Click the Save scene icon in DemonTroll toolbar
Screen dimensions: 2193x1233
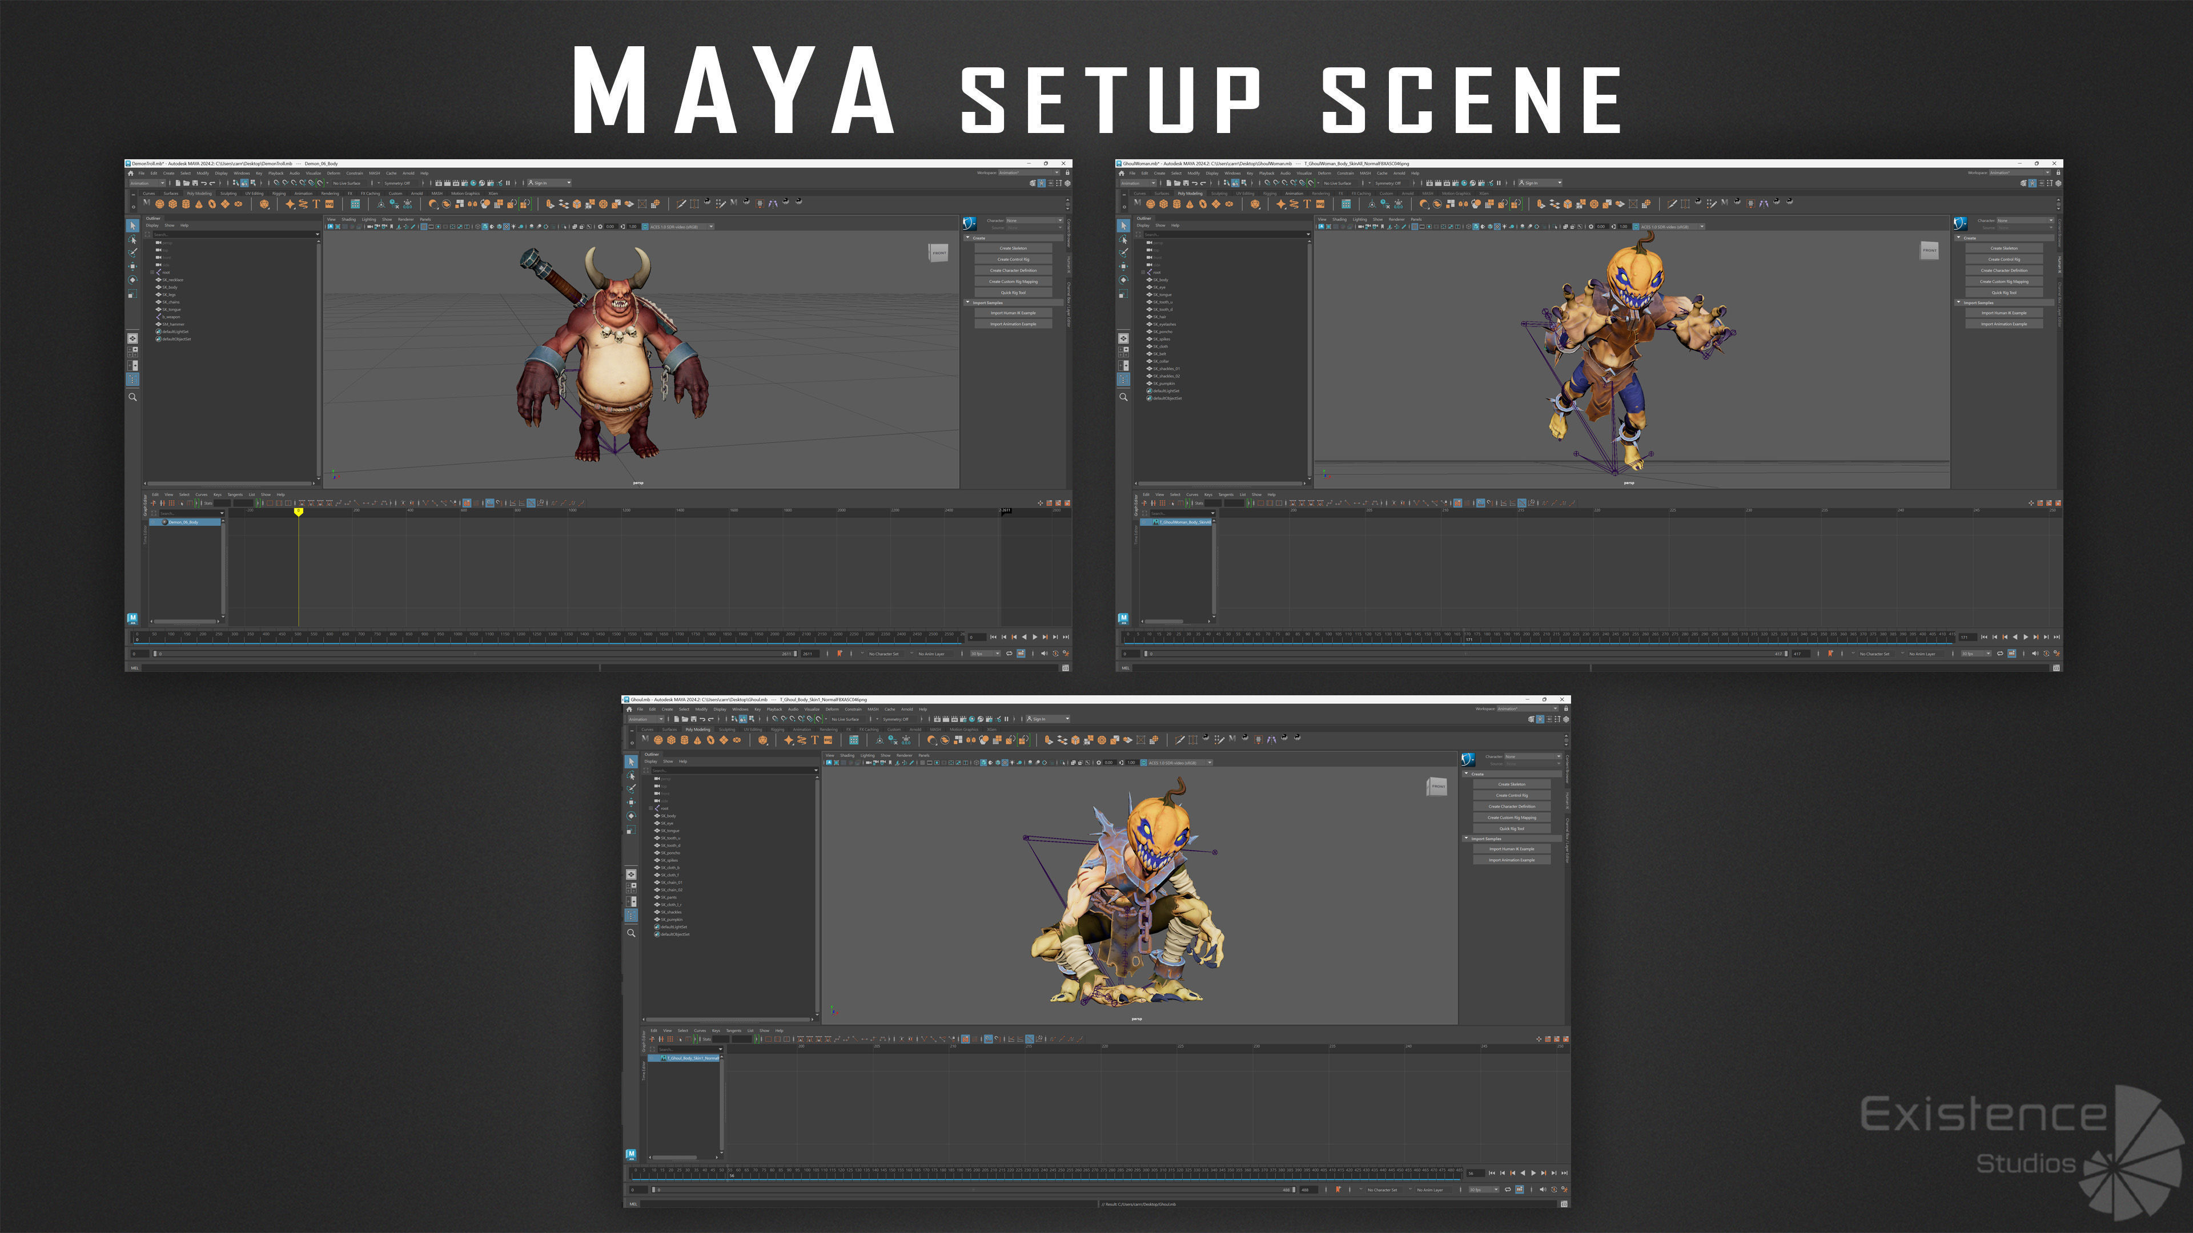tap(195, 183)
